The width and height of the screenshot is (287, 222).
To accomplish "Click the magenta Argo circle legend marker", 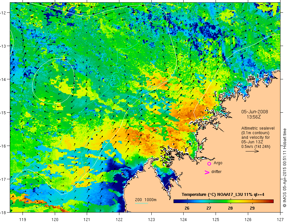I will (x=209, y=164).
